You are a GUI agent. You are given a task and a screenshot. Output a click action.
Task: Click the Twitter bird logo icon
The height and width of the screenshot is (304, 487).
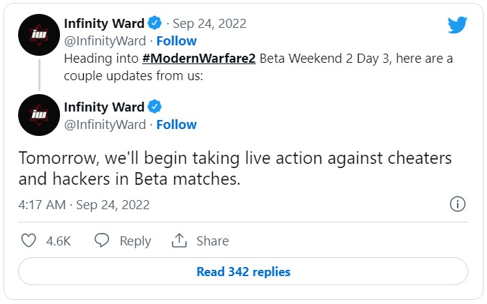(x=457, y=25)
